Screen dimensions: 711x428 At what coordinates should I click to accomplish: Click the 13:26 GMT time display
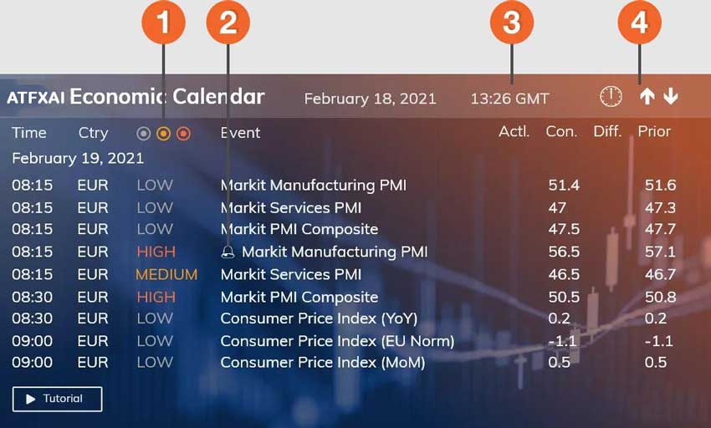[509, 99]
